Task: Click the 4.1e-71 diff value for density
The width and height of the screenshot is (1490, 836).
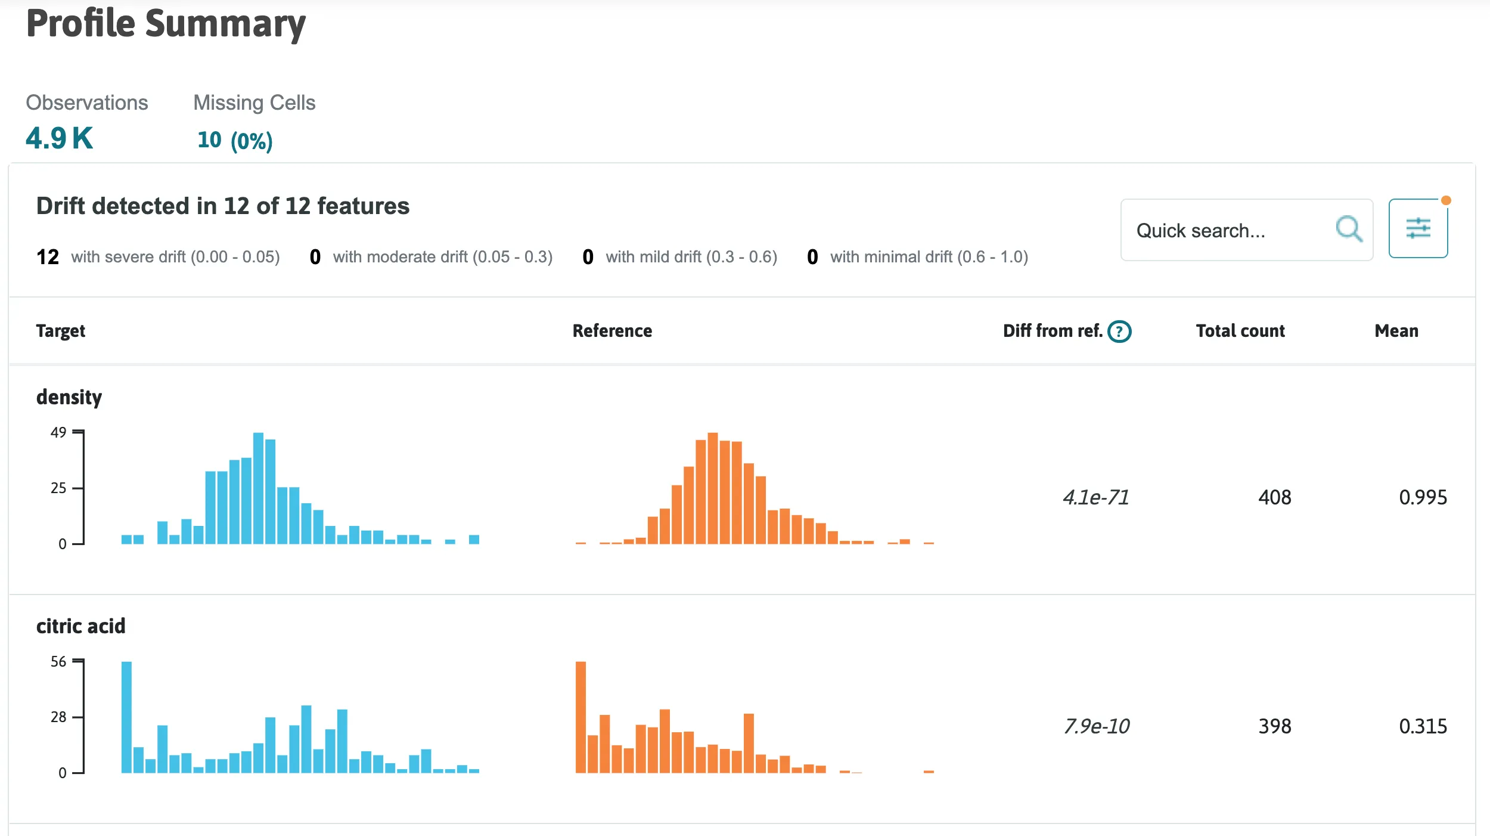Action: pyautogui.click(x=1095, y=497)
